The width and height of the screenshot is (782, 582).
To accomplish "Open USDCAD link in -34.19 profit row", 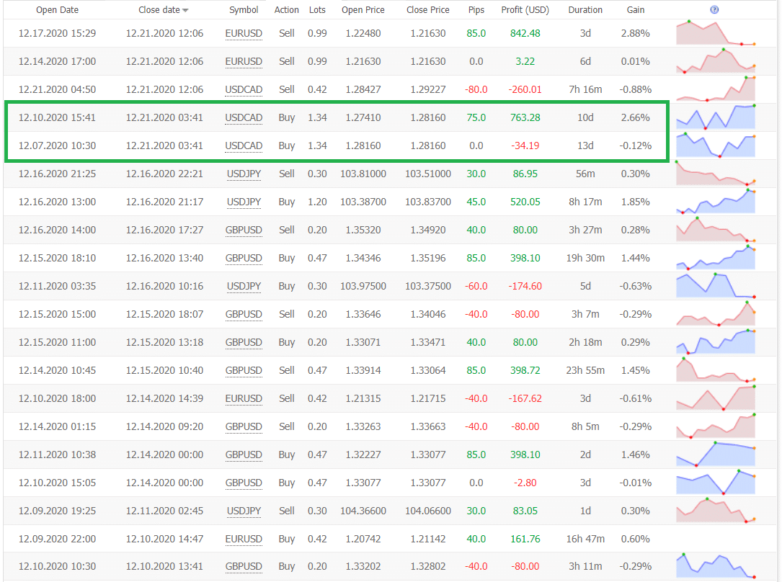I will (x=244, y=145).
